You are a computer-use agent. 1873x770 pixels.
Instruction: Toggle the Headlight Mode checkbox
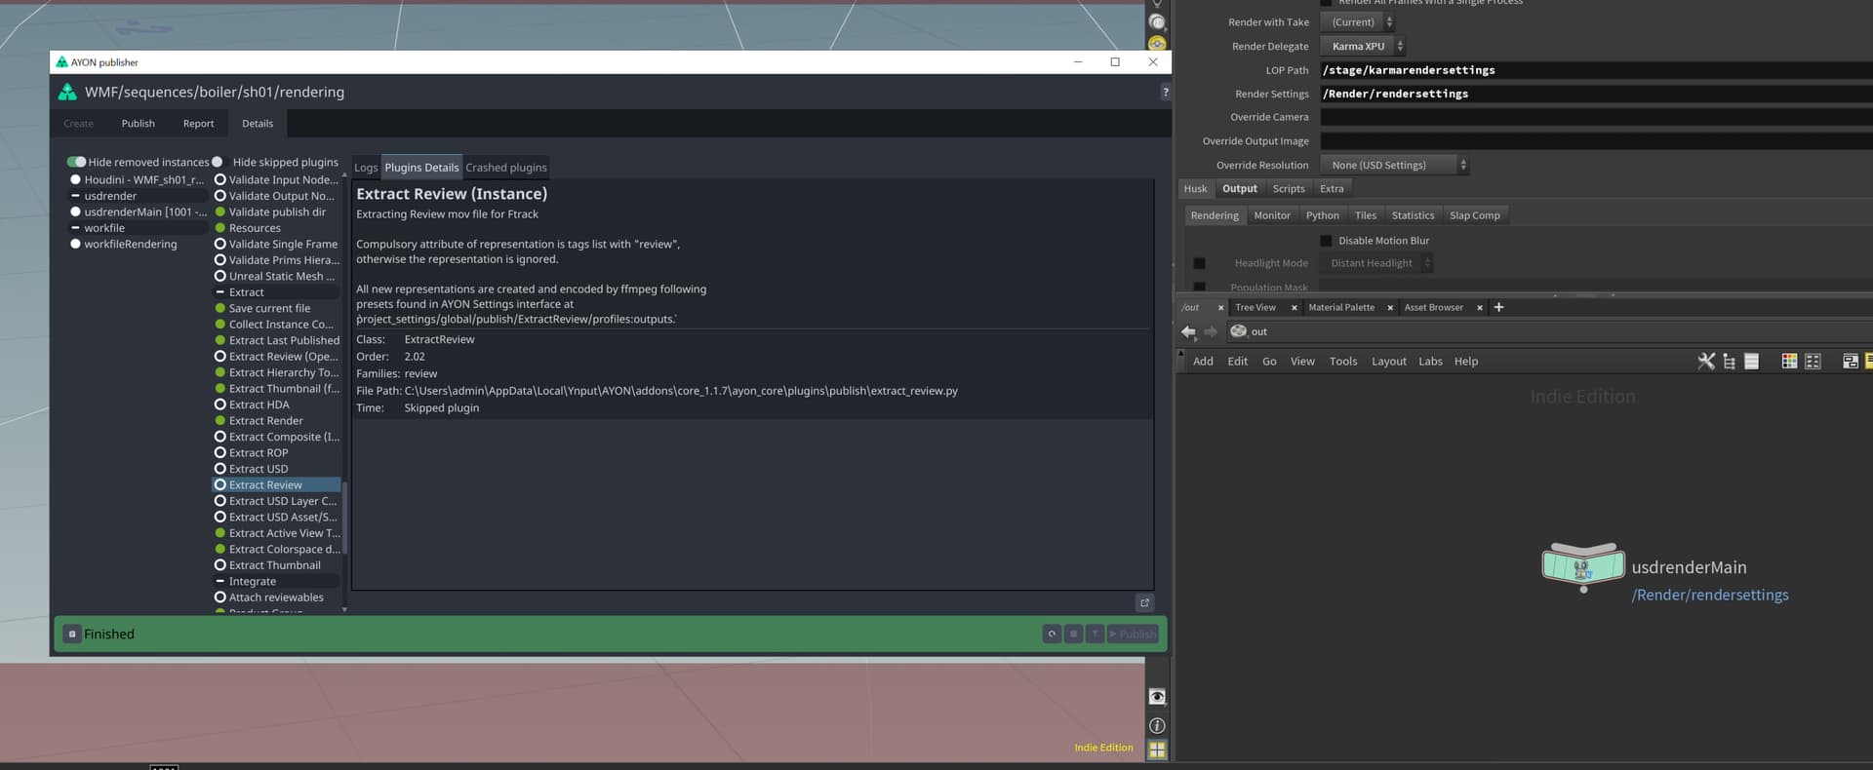click(x=1200, y=263)
